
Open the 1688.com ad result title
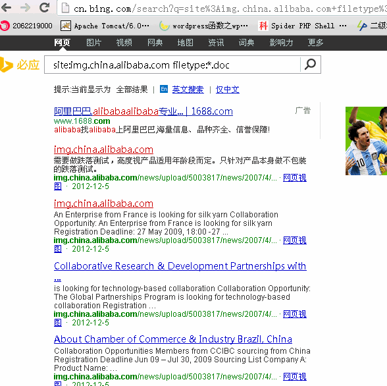click(x=143, y=111)
